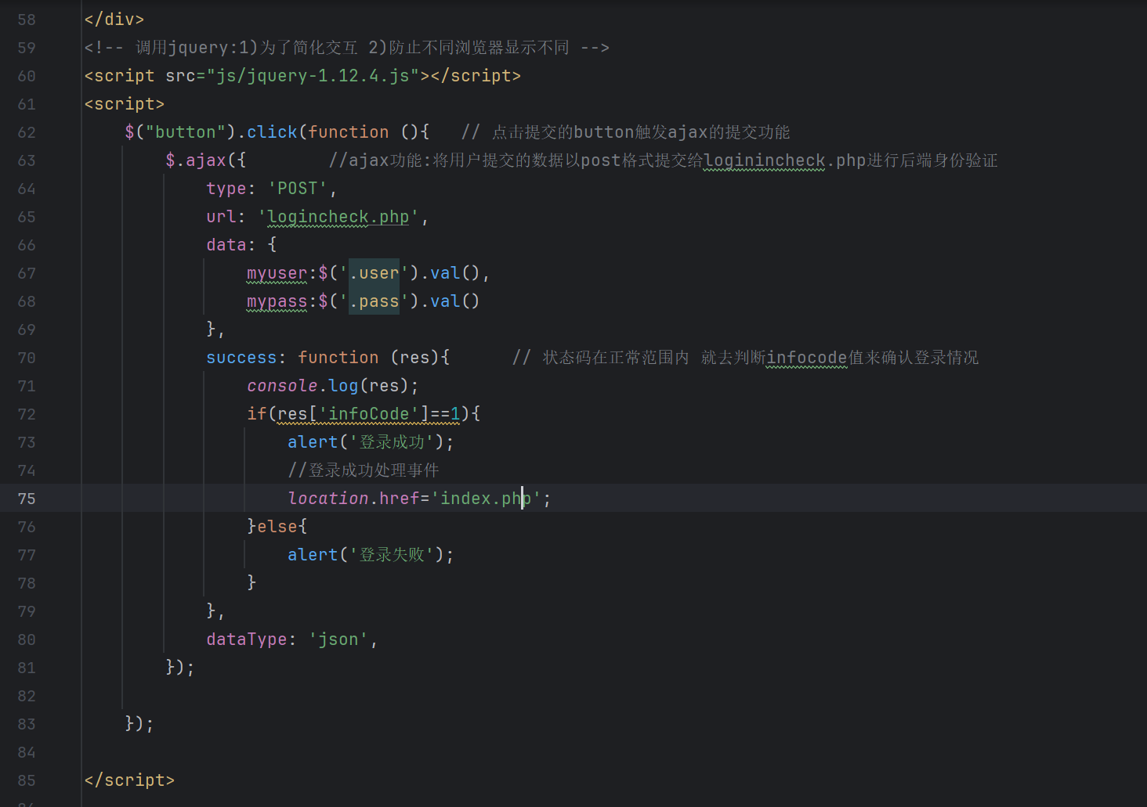Click the jquery-1.12.4.js source path string
This screenshot has width=1147, height=807.
313,76
